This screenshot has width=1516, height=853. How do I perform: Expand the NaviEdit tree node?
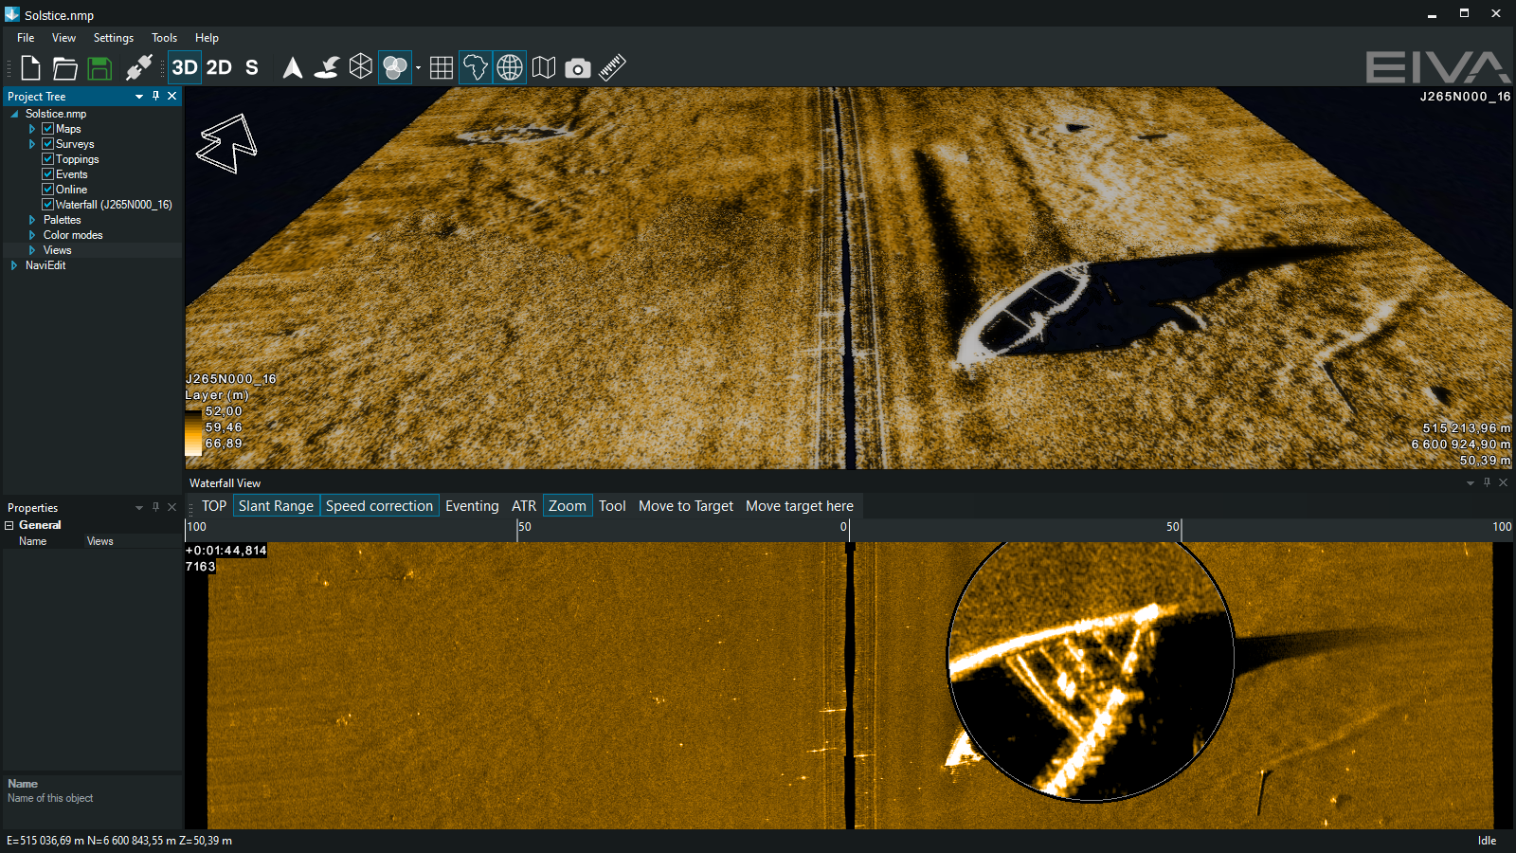(14, 265)
